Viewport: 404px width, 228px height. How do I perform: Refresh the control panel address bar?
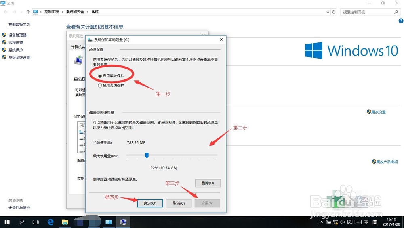click(334, 12)
